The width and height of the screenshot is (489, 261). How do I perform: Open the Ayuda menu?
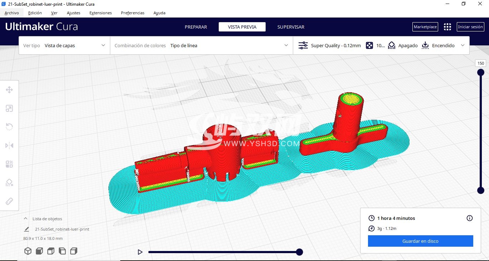(160, 13)
